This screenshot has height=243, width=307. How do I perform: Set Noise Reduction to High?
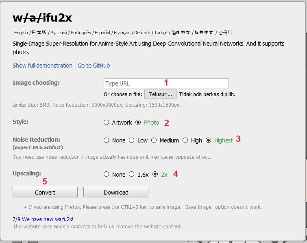(185, 140)
